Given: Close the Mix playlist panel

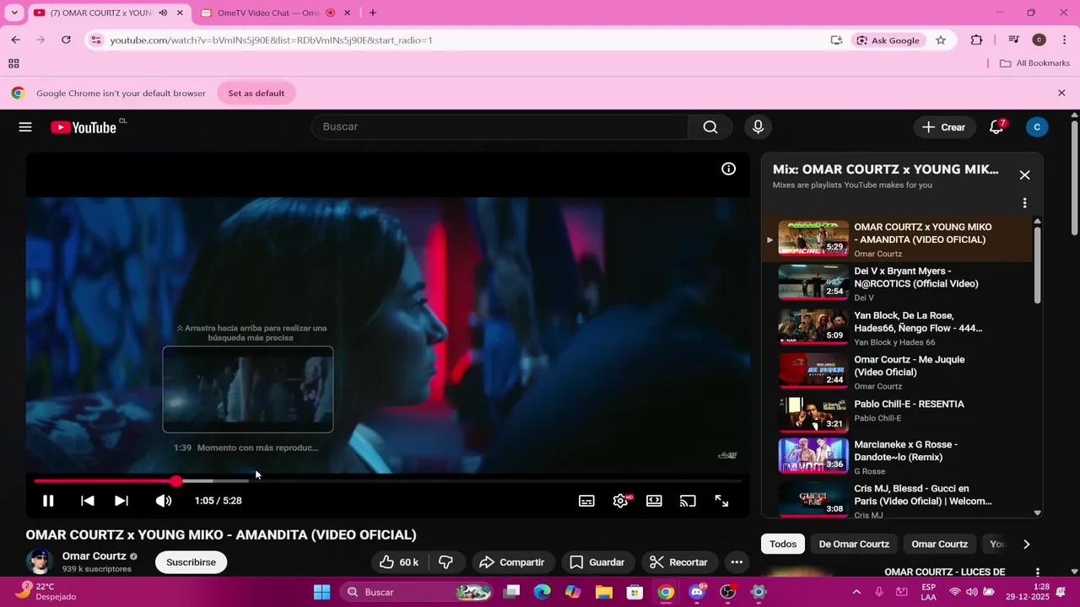Looking at the screenshot, I should pos(1024,175).
